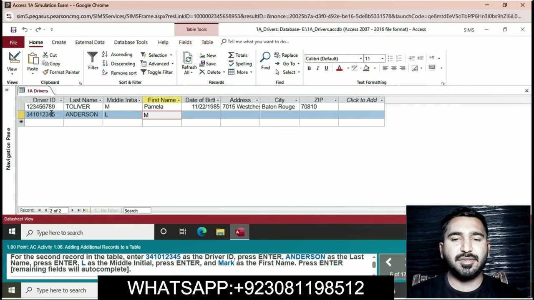Open File Explorer from the taskbar

point(220,232)
